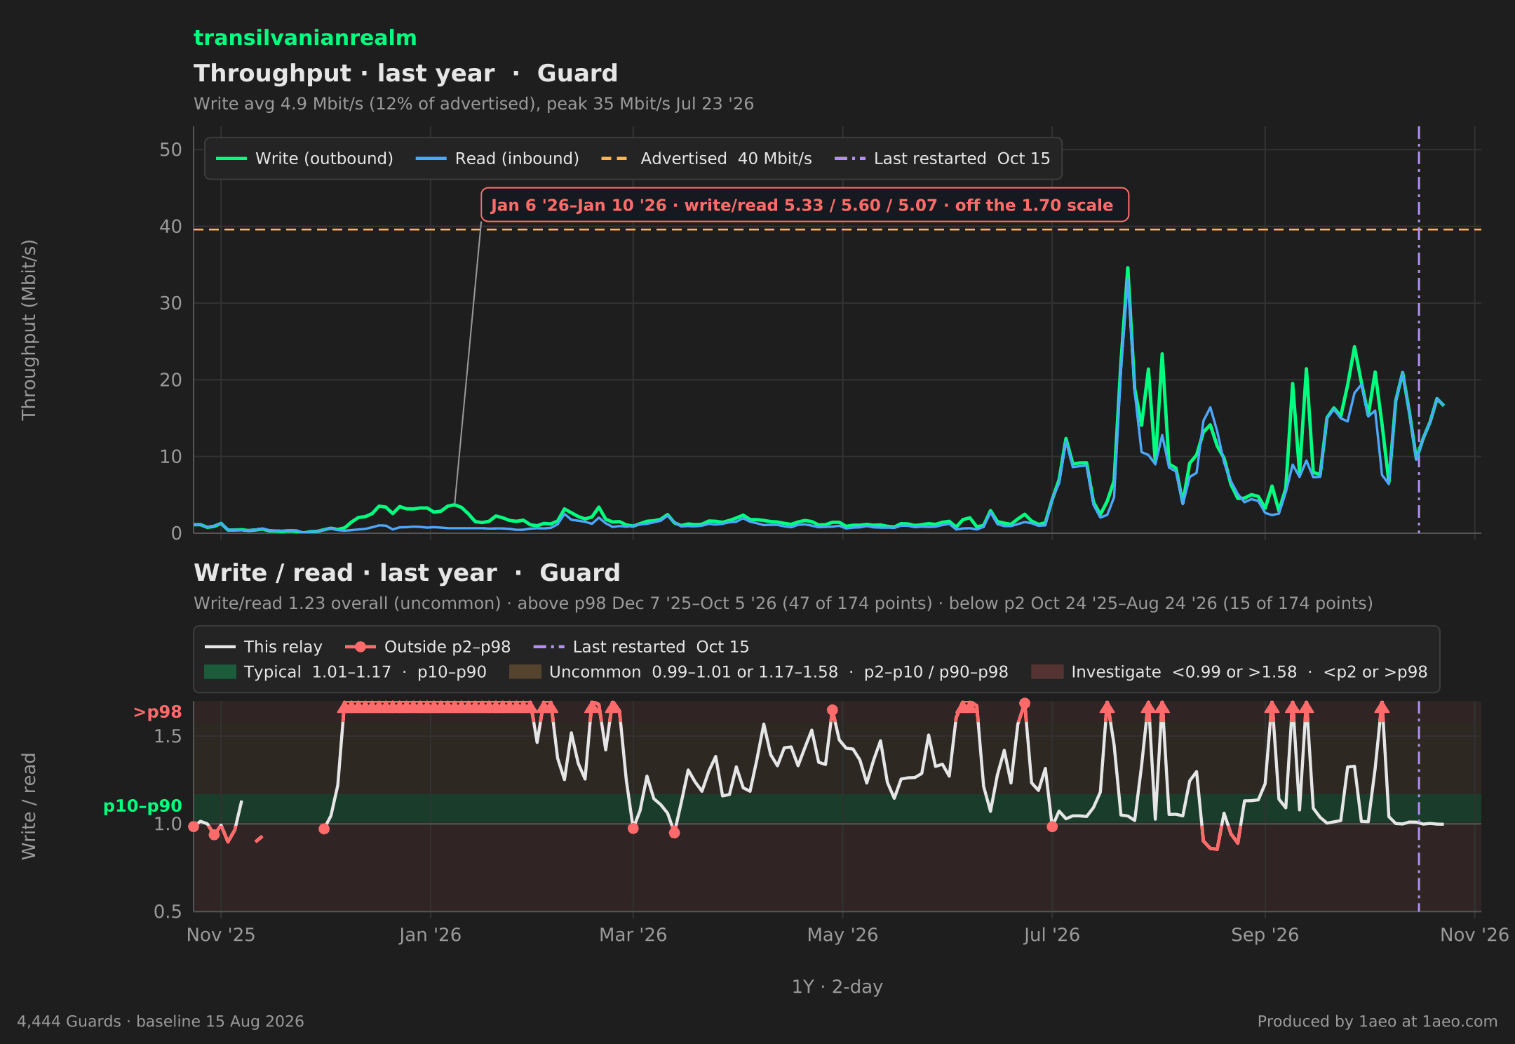Image resolution: width=1515 pixels, height=1044 pixels.
Task: Click the Produced by 1aeo at 1aeo.com credit
Action: 1377,1022
